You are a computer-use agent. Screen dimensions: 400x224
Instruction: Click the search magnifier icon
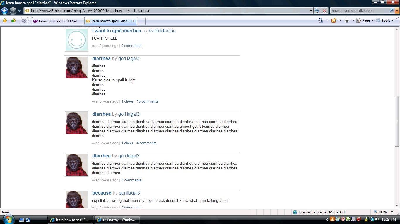coord(391,11)
